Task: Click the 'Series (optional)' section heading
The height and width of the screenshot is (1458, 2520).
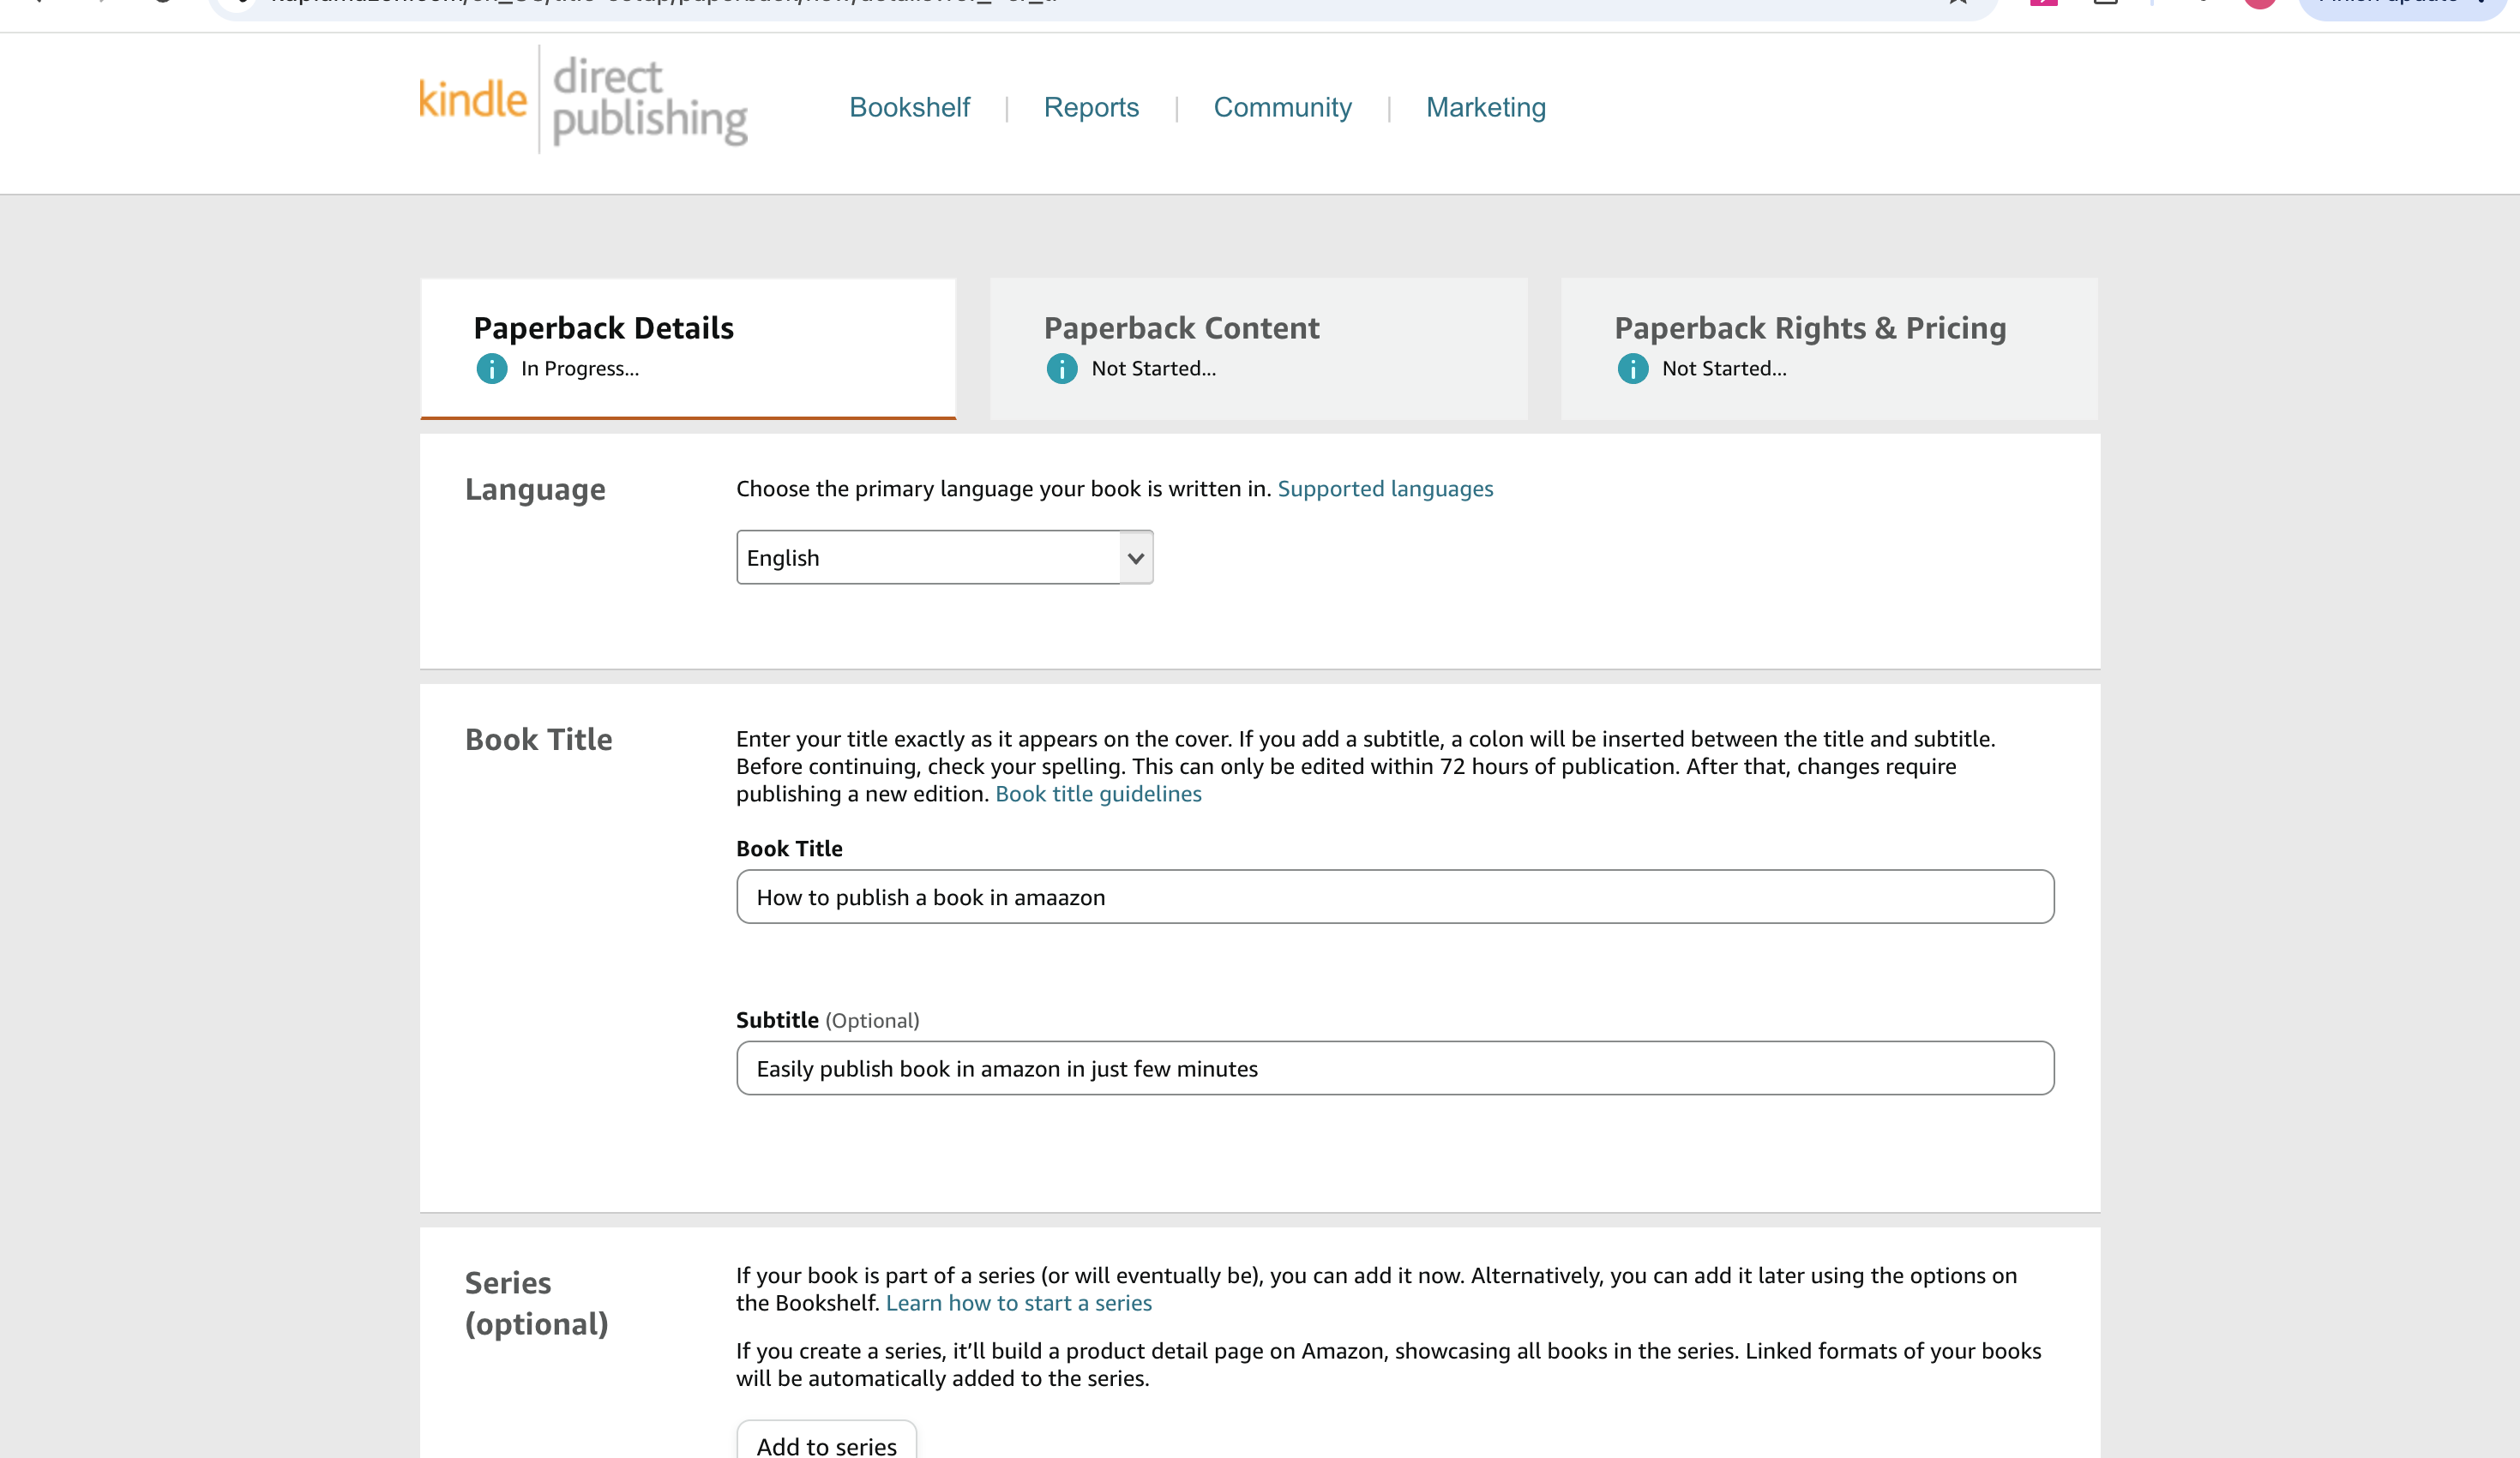Action: click(536, 1302)
